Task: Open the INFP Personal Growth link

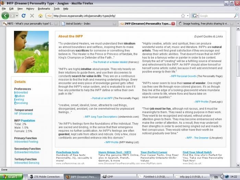Action: click(x=184, y=76)
